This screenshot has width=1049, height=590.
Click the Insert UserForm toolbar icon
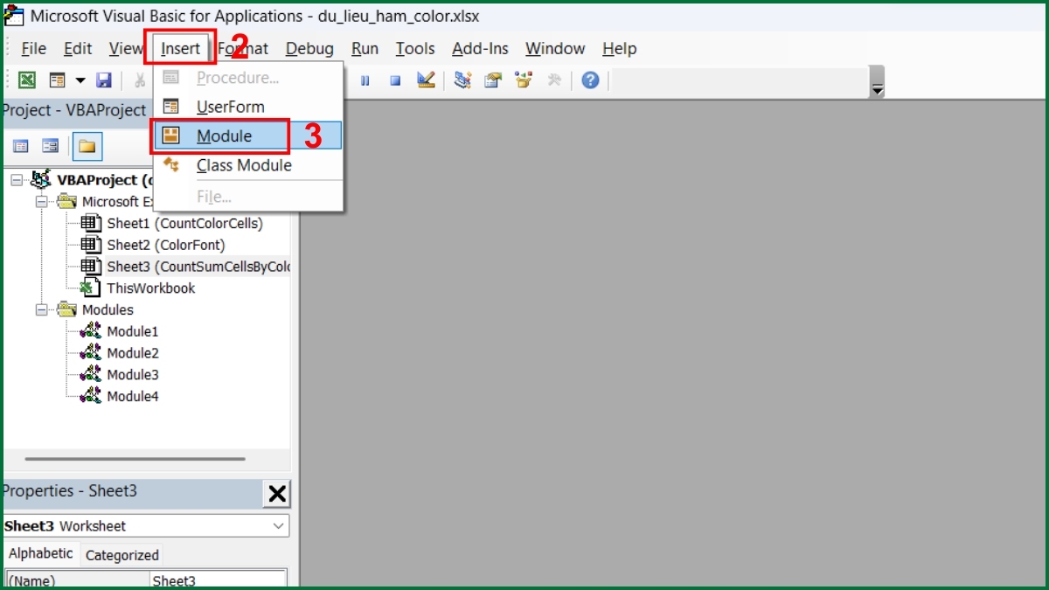pyautogui.click(x=58, y=80)
